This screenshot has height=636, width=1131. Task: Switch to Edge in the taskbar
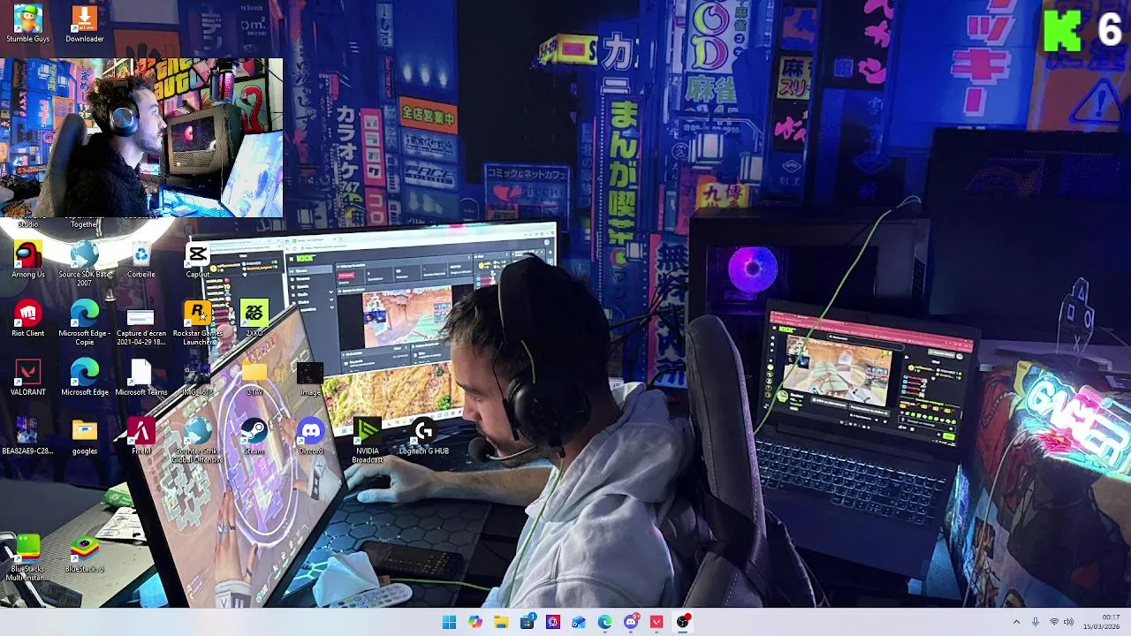point(605,622)
